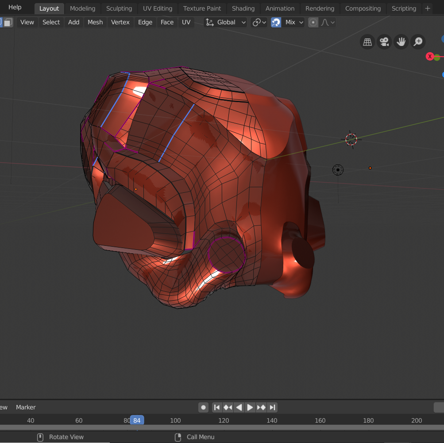Toggle auto keying record button
Image resolution: width=444 pixels, height=443 pixels.
[x=203, y=407]
